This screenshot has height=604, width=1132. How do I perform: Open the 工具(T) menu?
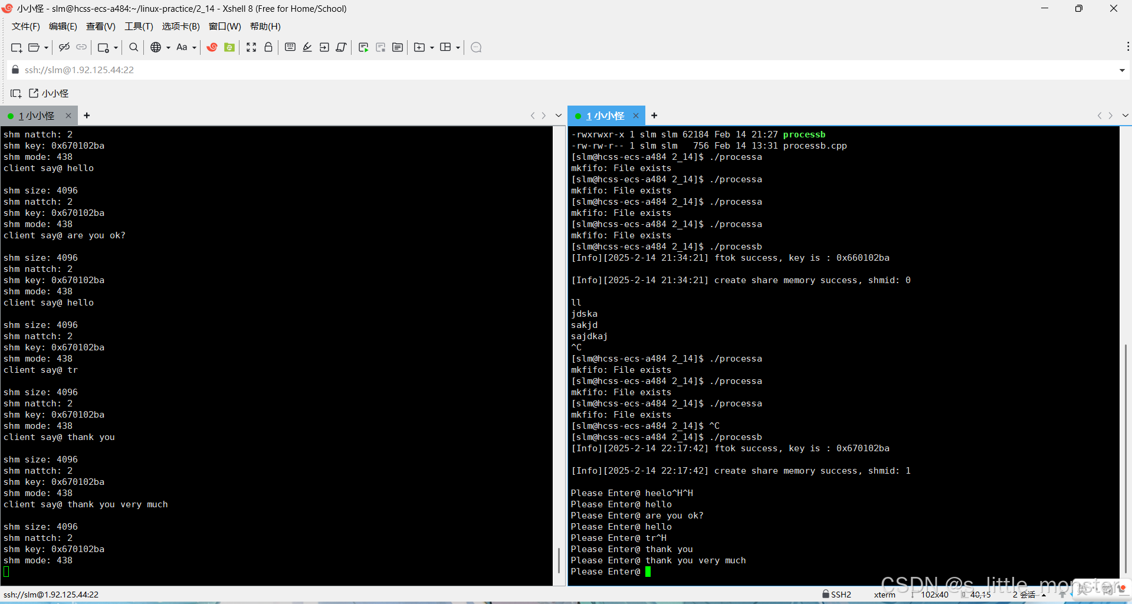tap(139, 27)
